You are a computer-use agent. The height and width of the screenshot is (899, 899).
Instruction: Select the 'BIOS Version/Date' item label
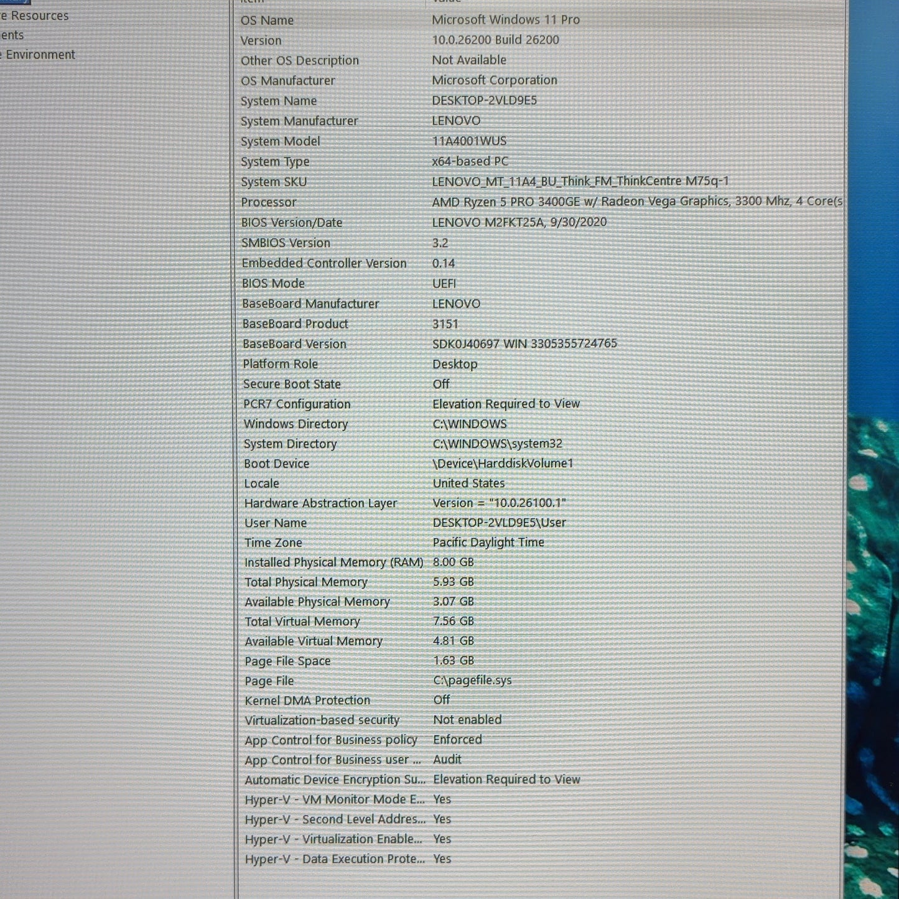tap(292, 223)
